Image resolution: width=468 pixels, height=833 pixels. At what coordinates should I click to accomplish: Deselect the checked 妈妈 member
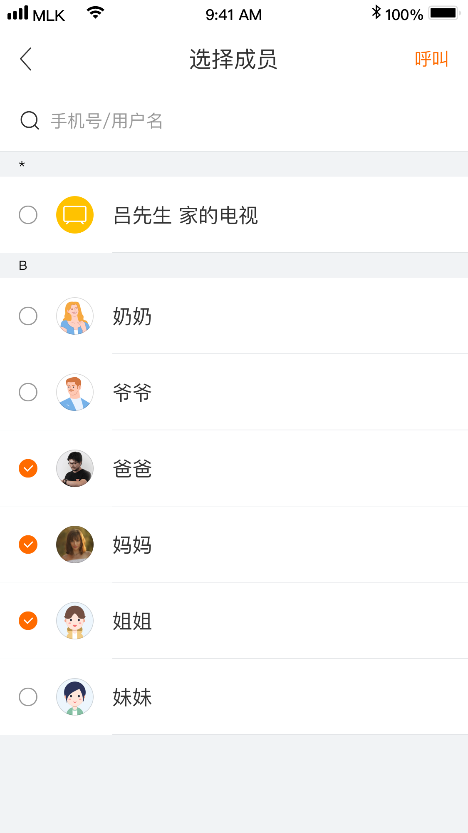click(28, 545)
